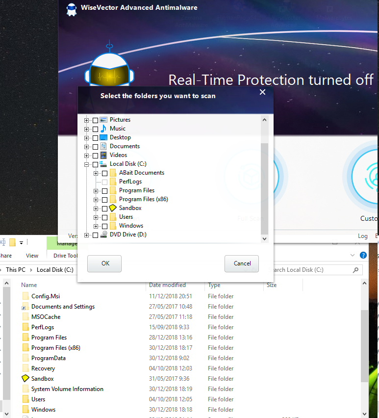
Task: Expand the Pictures tree node
Action: tap(86, 120)
